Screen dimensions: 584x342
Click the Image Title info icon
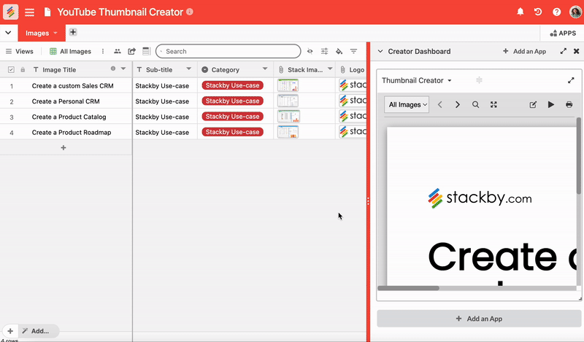click(x=113, y=69)
